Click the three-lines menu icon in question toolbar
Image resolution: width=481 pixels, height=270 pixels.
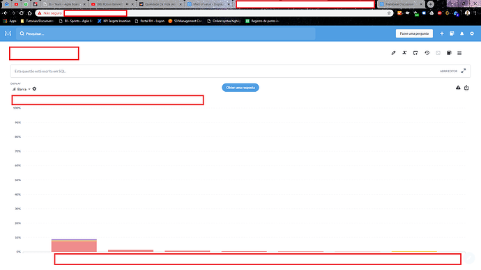coord(459,53)
